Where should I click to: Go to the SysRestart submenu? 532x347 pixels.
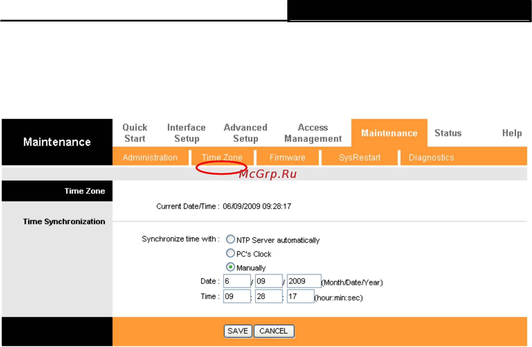[x=360, y=157]
